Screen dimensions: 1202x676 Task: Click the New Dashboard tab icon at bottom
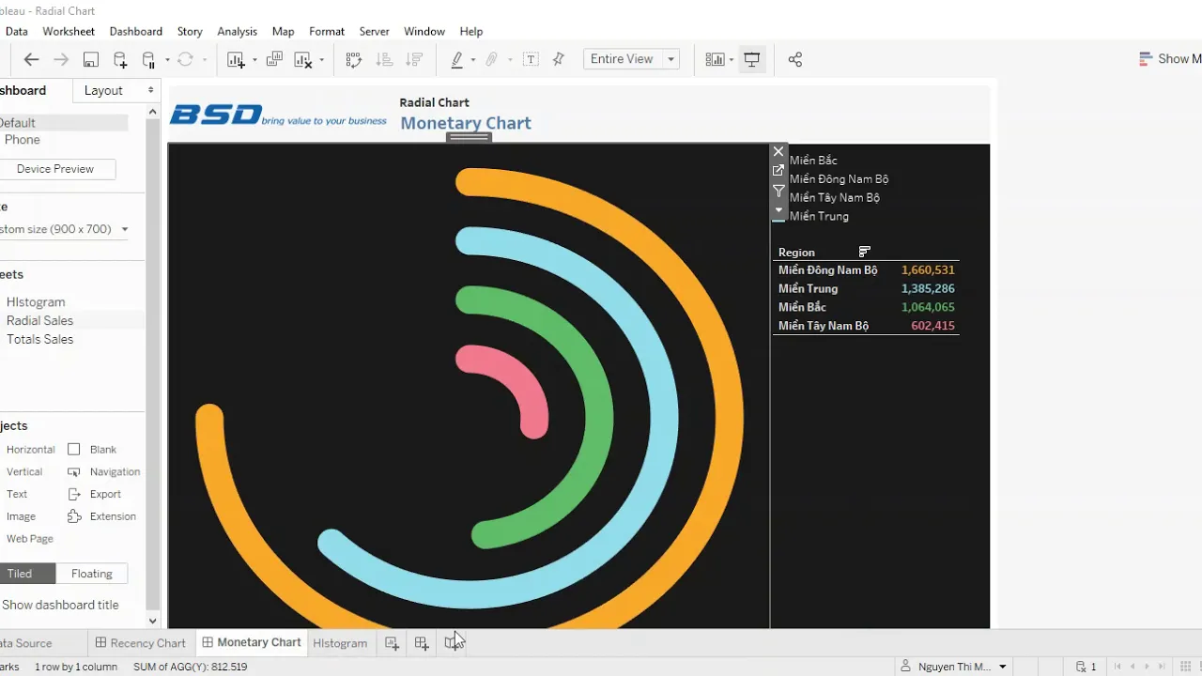coord(422,643)
